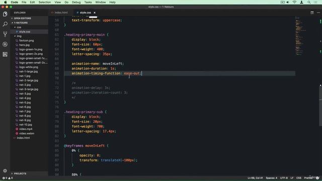Open the Code application menu

coord(15,2)
